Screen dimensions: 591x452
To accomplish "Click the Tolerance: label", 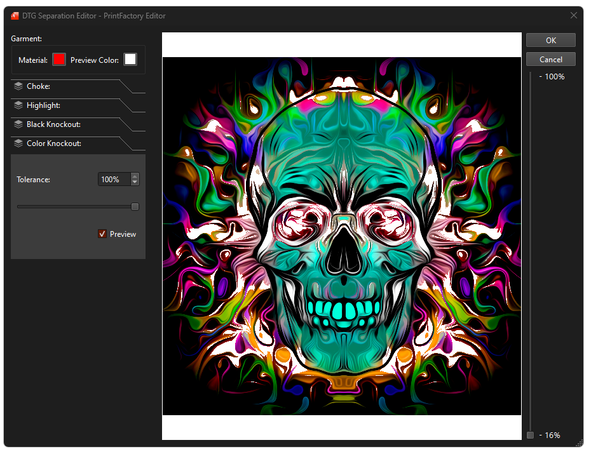I will (33, 180).
